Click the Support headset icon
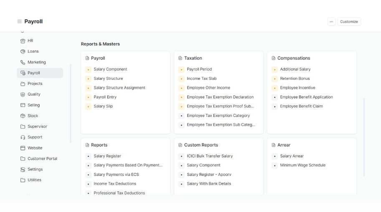This screenshot has width=381, height=212. (23, 137)
